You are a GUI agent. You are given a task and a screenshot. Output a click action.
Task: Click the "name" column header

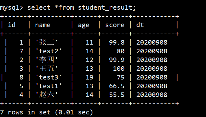[x=43, y=25]
